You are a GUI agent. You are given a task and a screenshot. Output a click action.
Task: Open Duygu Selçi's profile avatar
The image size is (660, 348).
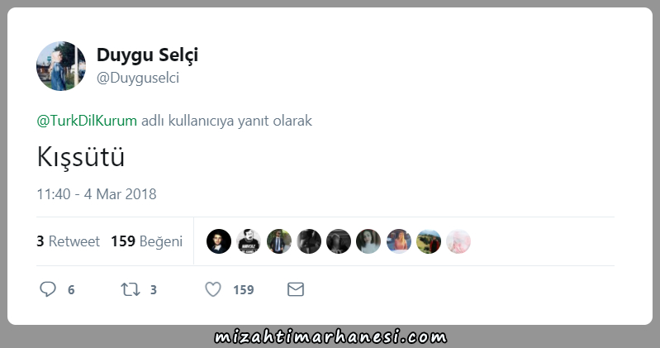click(x=61, y=66)
